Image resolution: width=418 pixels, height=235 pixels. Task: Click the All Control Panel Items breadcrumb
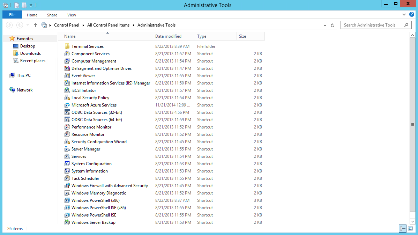(x=108, y=25)
